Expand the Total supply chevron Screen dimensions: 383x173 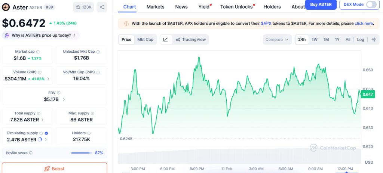(x=43, y=120)
